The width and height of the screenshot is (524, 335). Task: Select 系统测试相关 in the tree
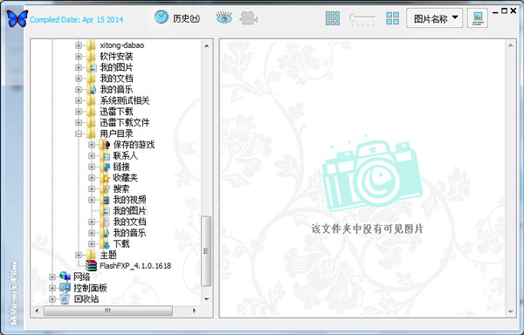point(125,100)
